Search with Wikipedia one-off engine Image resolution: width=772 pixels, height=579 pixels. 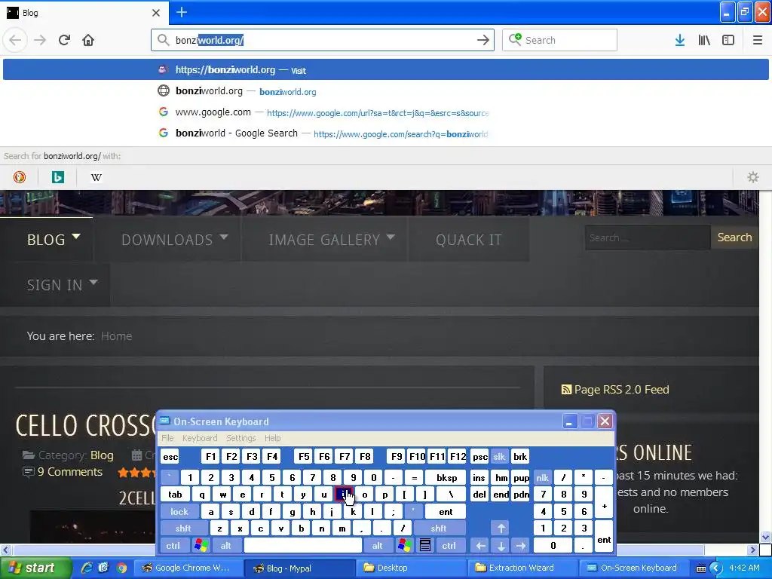point(96,177)
